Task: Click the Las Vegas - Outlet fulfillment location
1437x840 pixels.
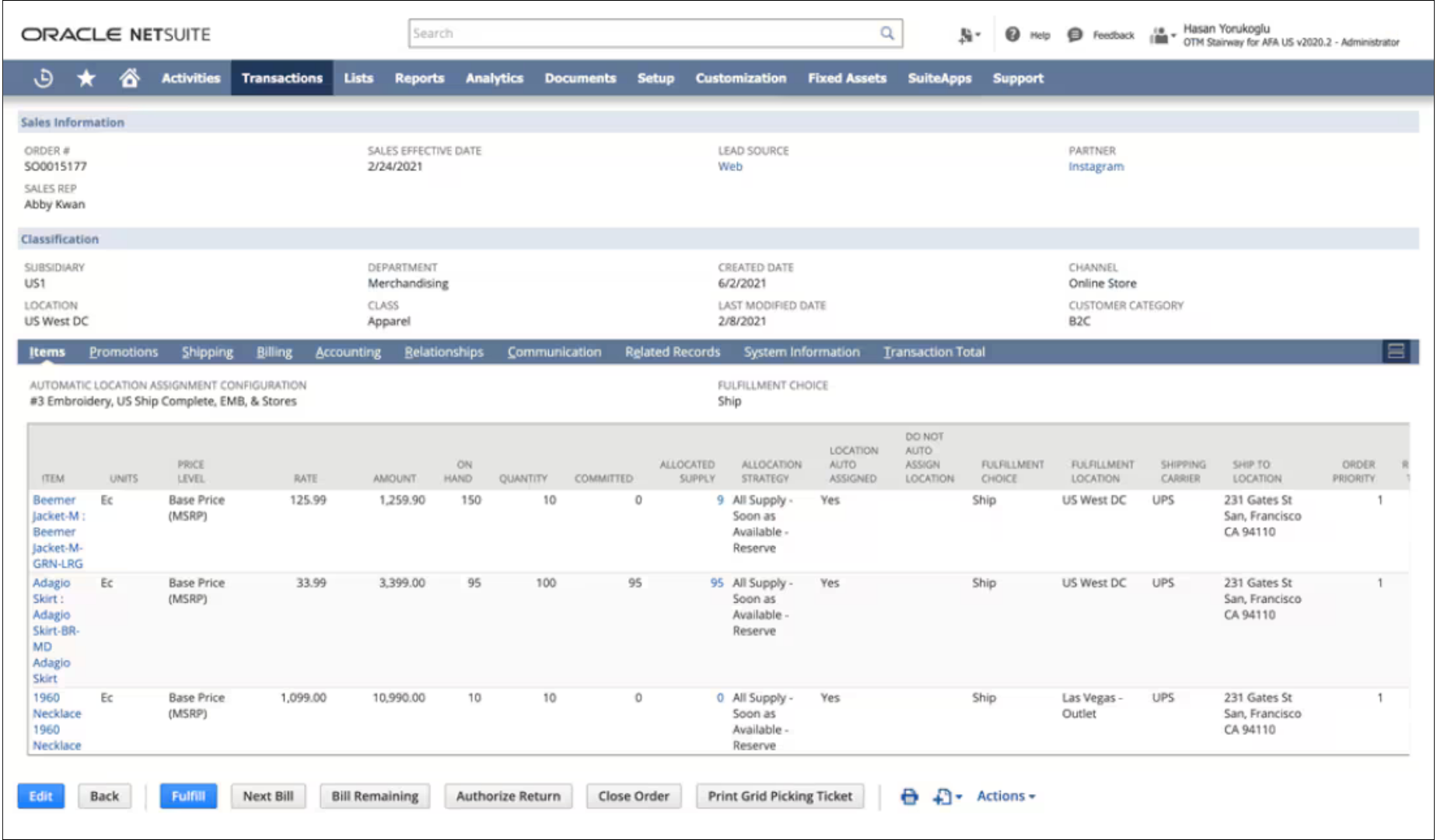Action: [x=1092, y=705]
